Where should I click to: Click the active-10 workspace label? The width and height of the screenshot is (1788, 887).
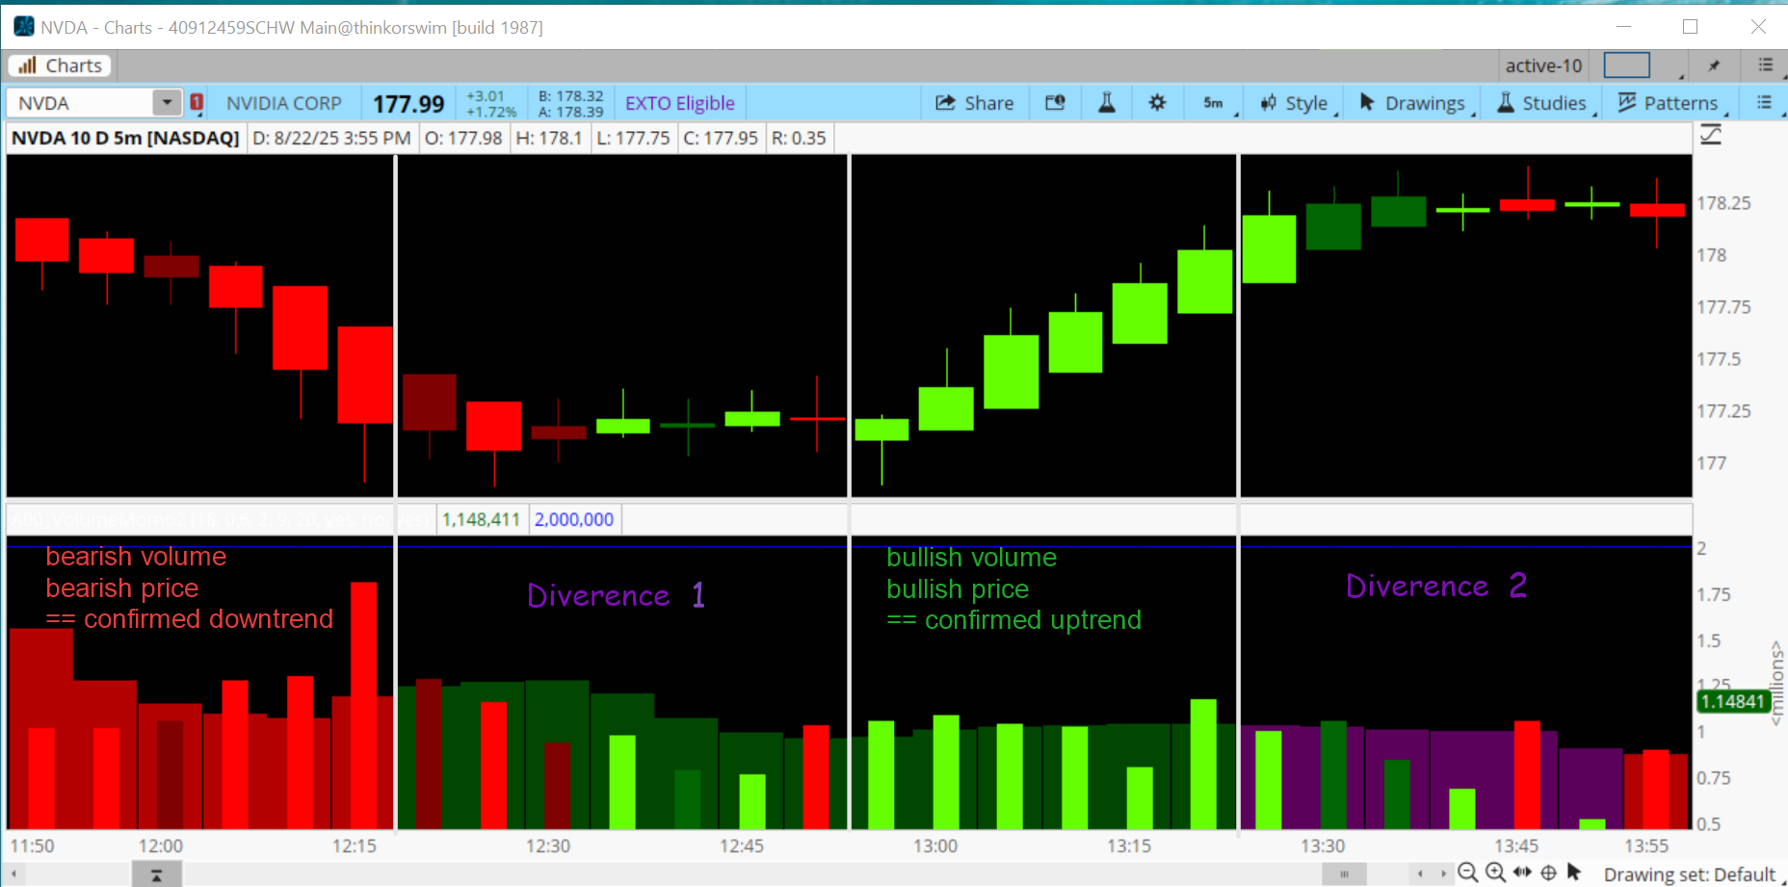point(1543,65)
